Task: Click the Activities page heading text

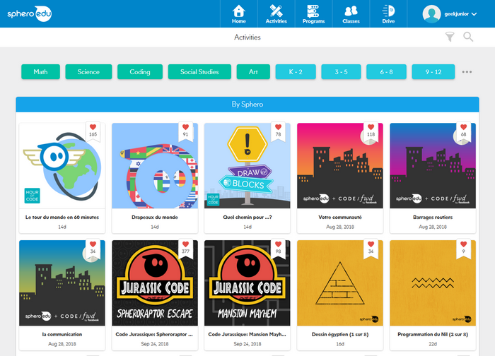Action: pos(248,37)
